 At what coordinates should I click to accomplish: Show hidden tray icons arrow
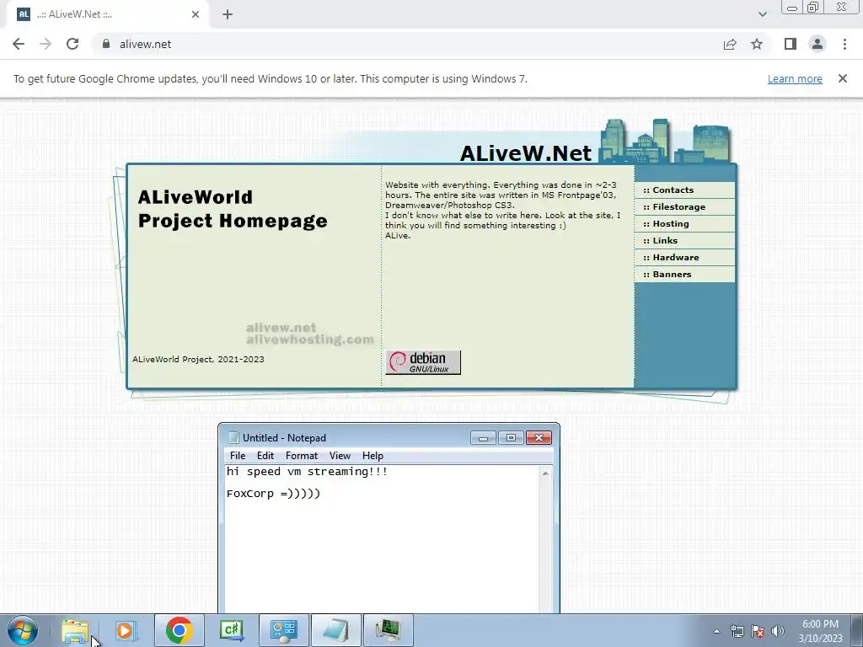click(716, 631)
